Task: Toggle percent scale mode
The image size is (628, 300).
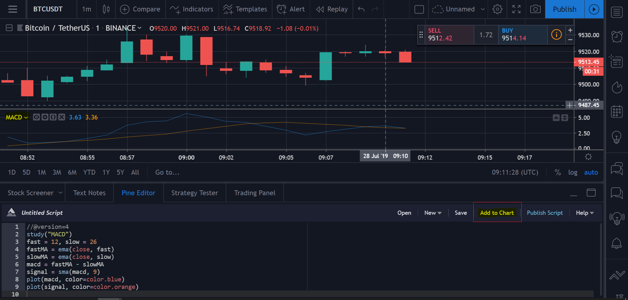Action: 558,172
